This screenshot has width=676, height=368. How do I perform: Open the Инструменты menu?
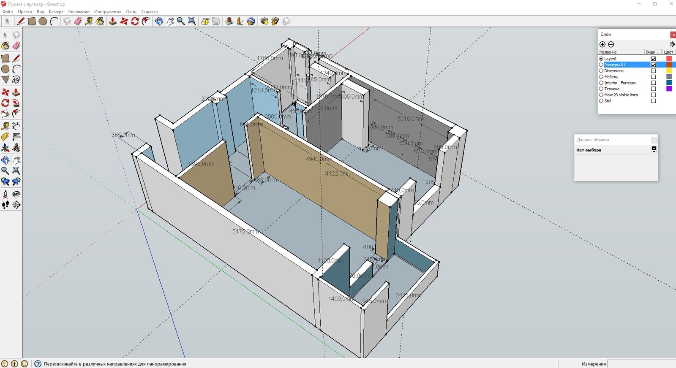[107, 12]
